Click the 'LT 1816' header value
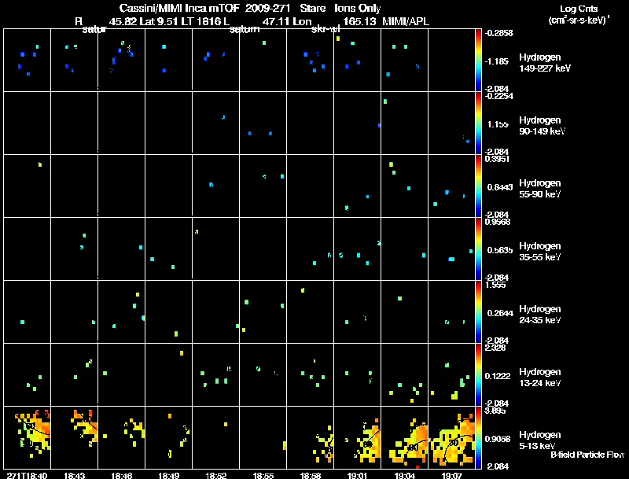 tap(201, 21)
